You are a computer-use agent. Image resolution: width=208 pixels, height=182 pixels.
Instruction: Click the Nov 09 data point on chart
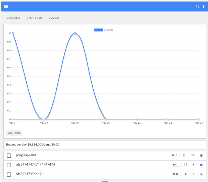click(x=75, y=33)
